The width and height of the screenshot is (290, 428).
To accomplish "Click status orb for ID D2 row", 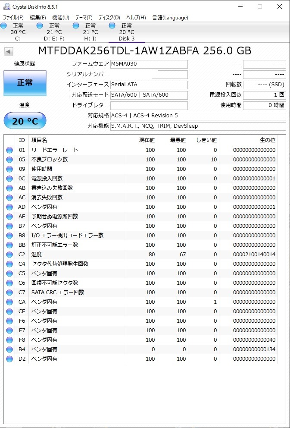I will (x=9, y=359).
